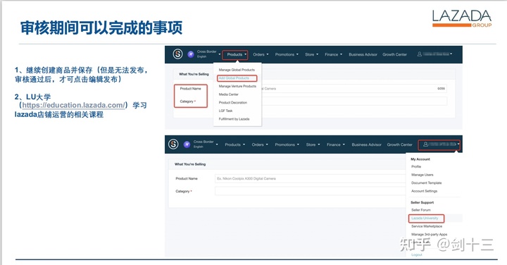The image size is (507, 265).
Task: Click Business Advisor in the upper navbar
Action: [x=363, y=55]
